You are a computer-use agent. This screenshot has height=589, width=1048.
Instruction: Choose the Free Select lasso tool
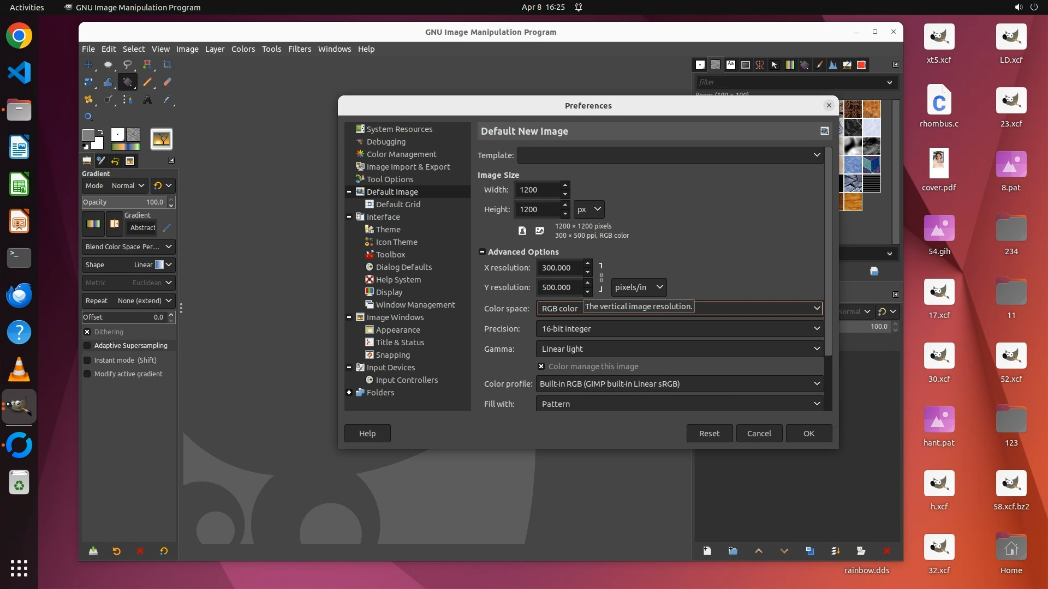[128, 64]
